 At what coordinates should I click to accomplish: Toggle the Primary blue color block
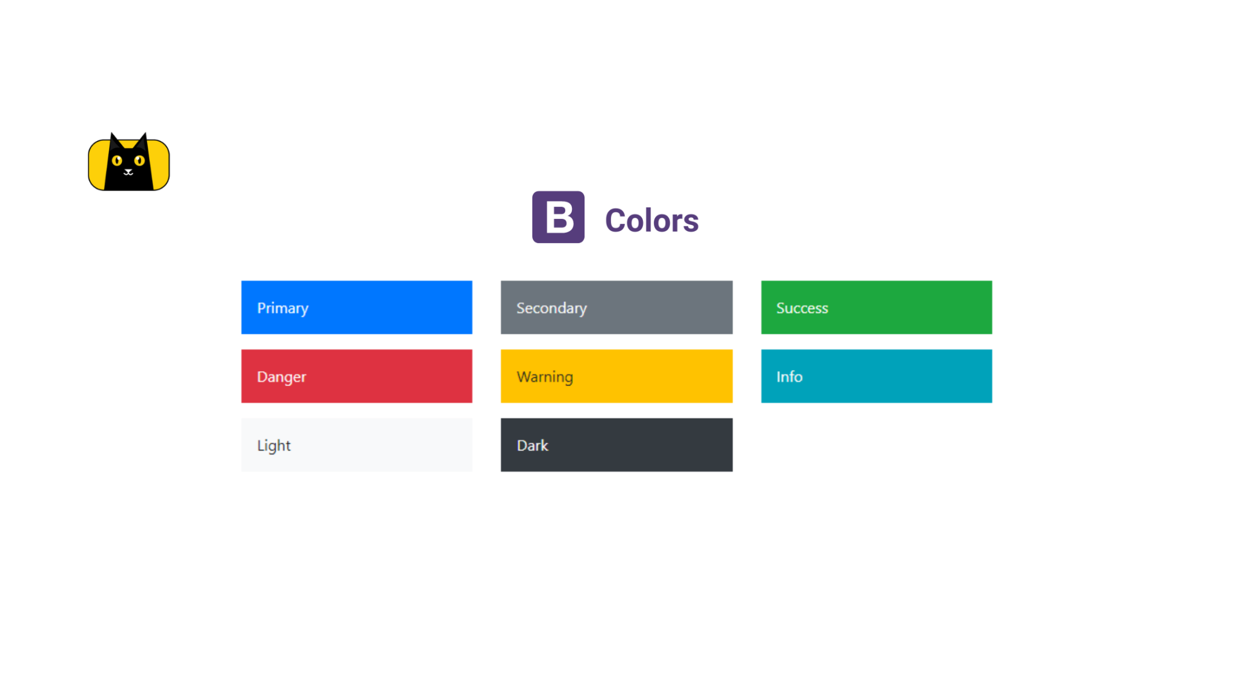(x=356, y=307)
